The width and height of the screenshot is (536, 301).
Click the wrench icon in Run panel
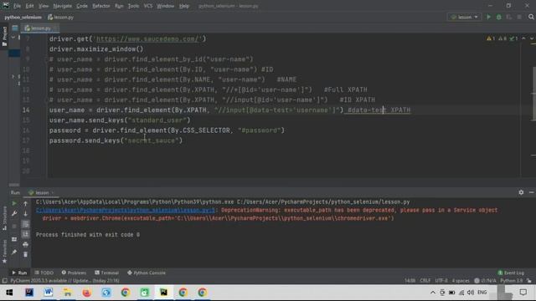point(14,214)
